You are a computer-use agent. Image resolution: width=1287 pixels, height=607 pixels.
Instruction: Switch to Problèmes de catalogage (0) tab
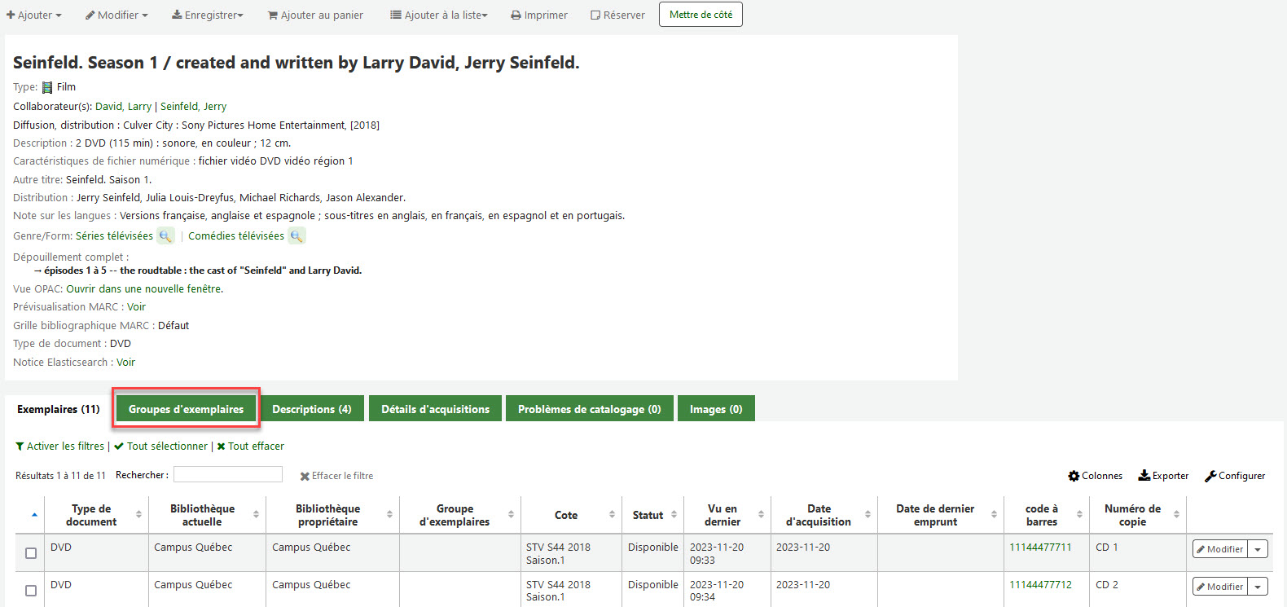(589, 409)
